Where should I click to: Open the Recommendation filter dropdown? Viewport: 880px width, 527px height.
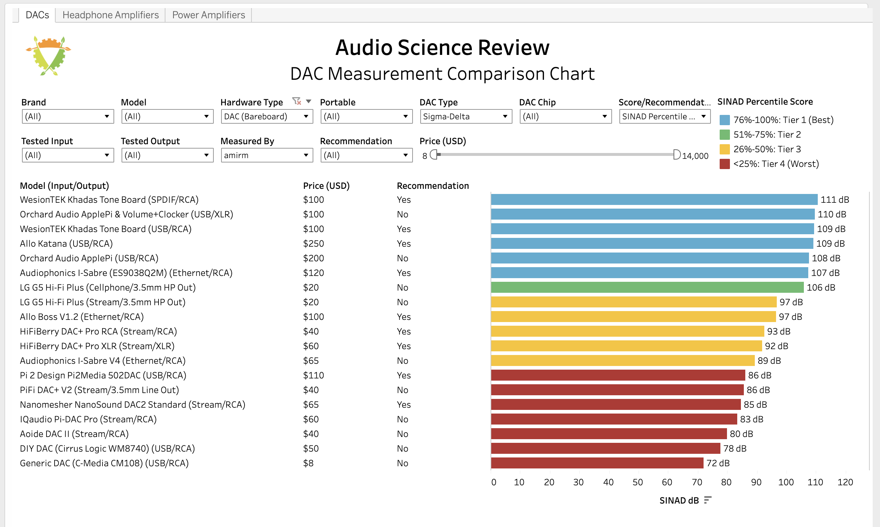click(366, 155)
